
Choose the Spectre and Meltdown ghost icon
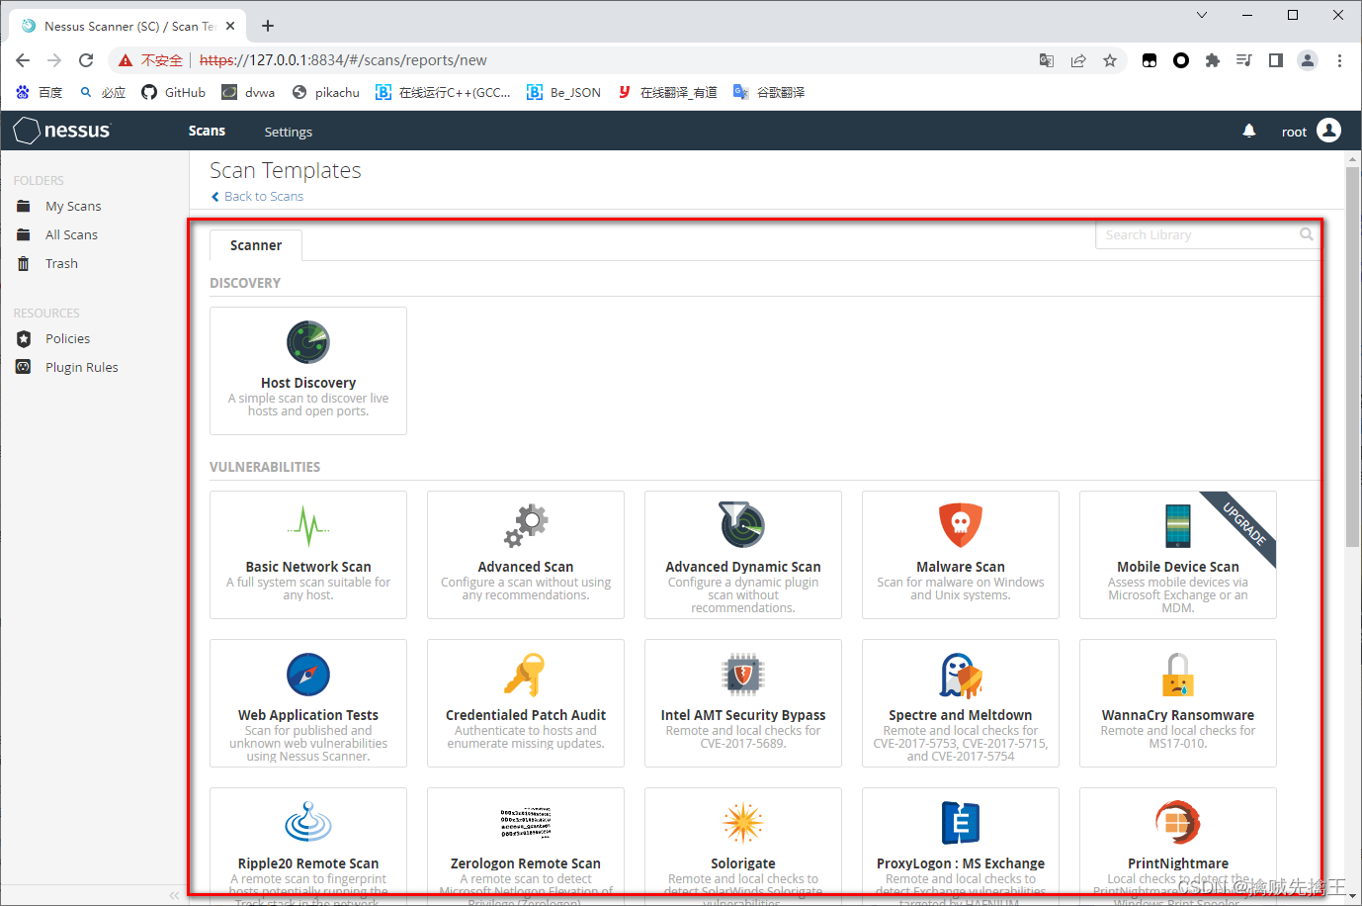[960, 675]
